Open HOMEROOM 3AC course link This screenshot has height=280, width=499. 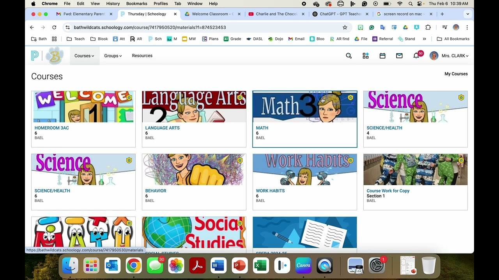point(51,128)
